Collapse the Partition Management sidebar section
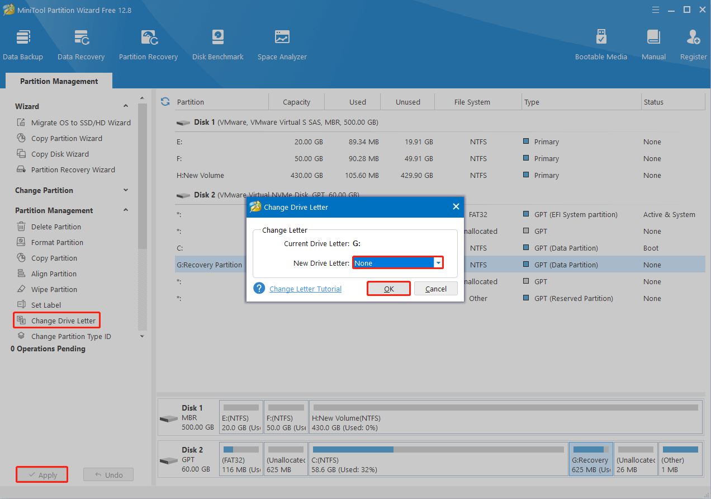Screen dimensions: 711x499 (126, 210)
